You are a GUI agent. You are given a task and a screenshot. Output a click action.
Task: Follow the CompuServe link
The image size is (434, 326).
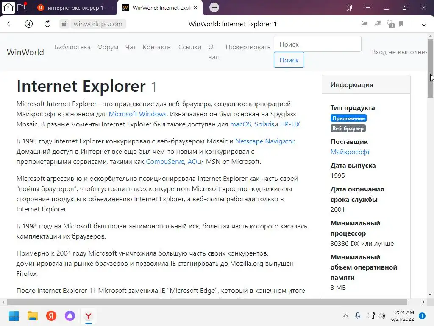tap(165, 162)
